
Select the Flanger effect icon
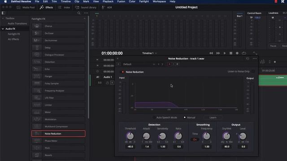point(37,76)
